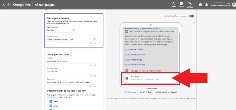Switch to the SUBMISSION MESSAGE tab

pyautogui.click(x=166, y=92)
